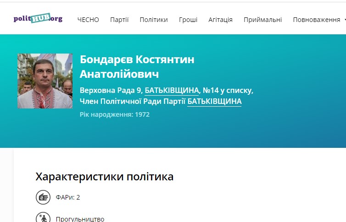346x222 pixels.
Task: Go to the Партії section
Action: point(119,20)
